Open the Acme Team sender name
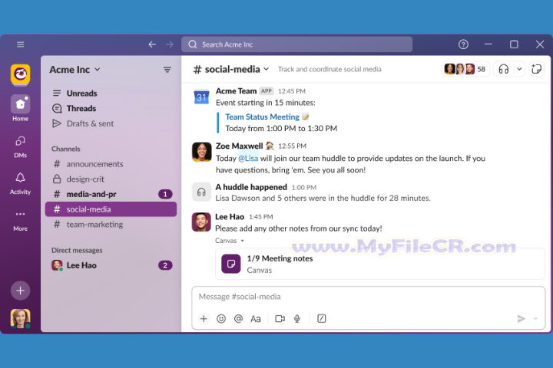553x368 pixels. (x=236, y=91)
